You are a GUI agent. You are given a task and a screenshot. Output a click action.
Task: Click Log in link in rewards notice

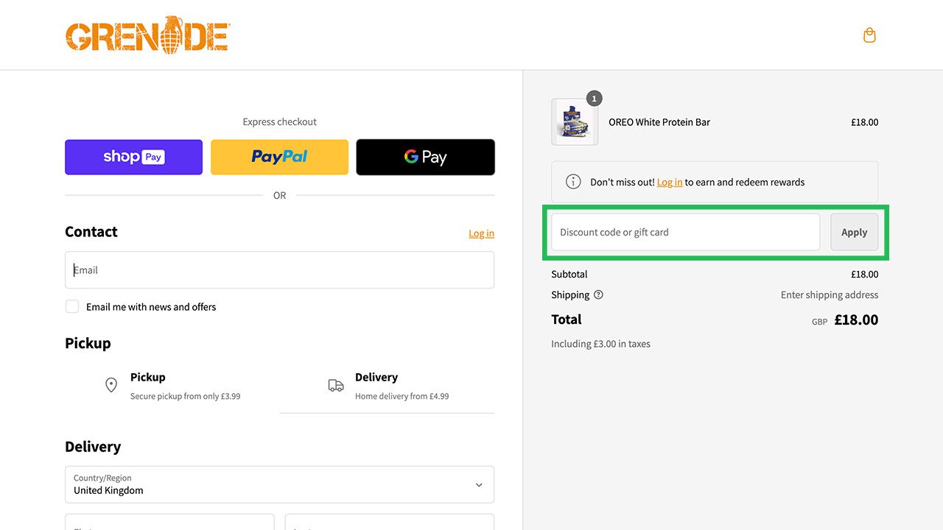(670, 182)
